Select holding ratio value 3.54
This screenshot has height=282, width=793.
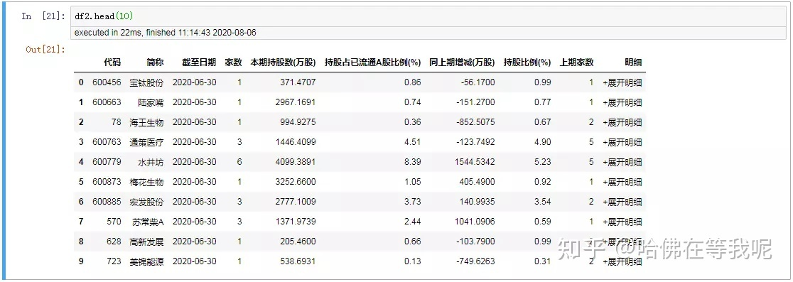(543, 202)
